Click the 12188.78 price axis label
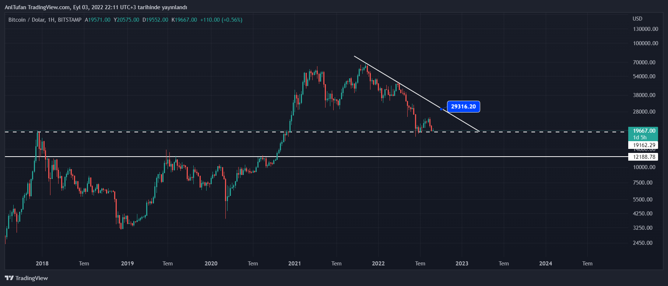 (x=644, y=157)
